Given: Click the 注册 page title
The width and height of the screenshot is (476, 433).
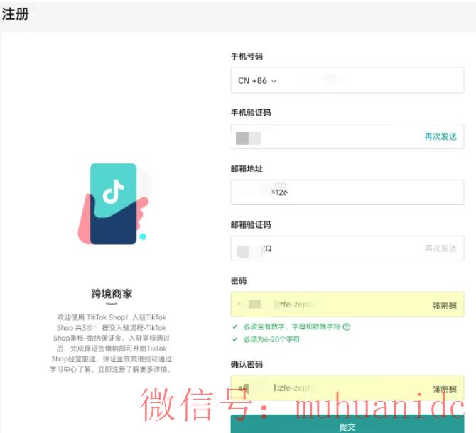Looking at the screenshot, I should coord(15,14).
